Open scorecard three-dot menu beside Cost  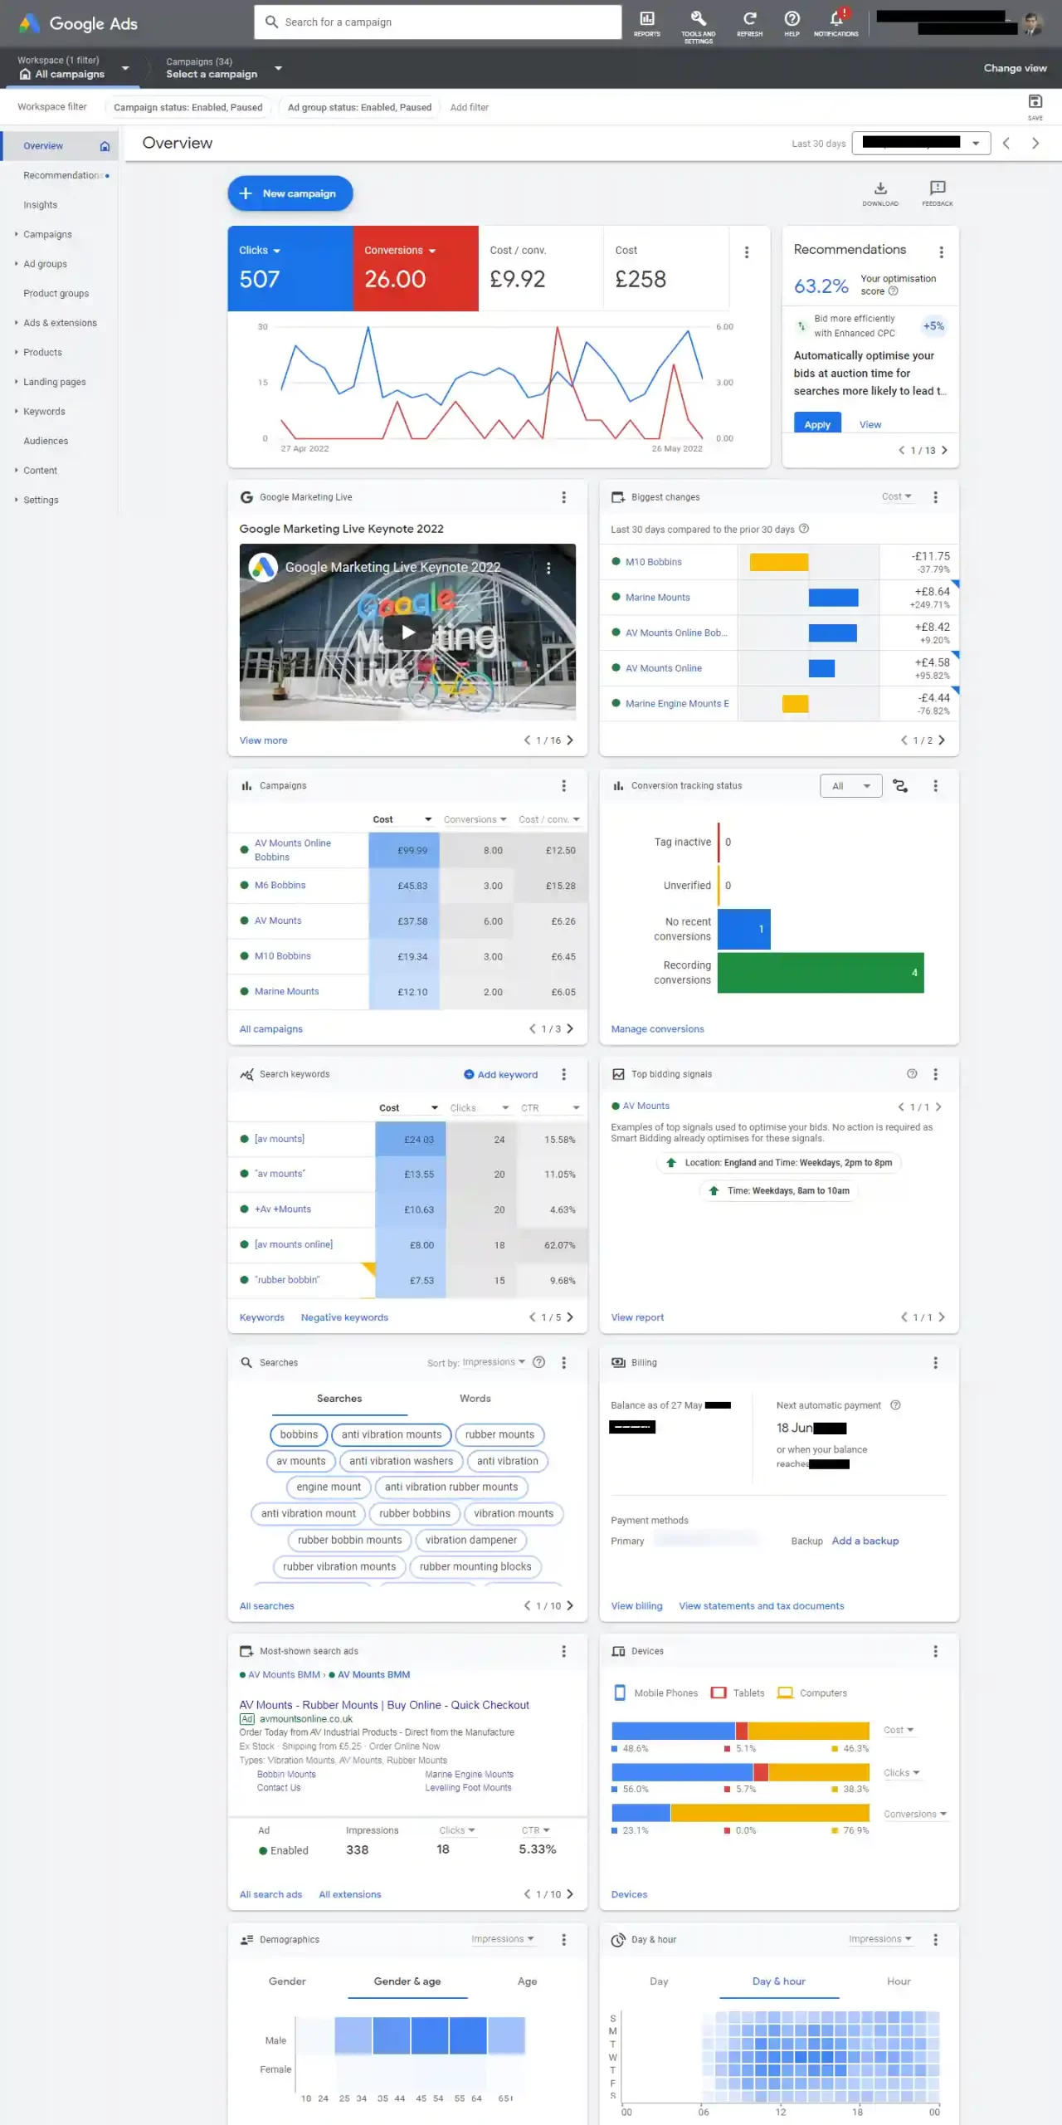coord(747,252)
